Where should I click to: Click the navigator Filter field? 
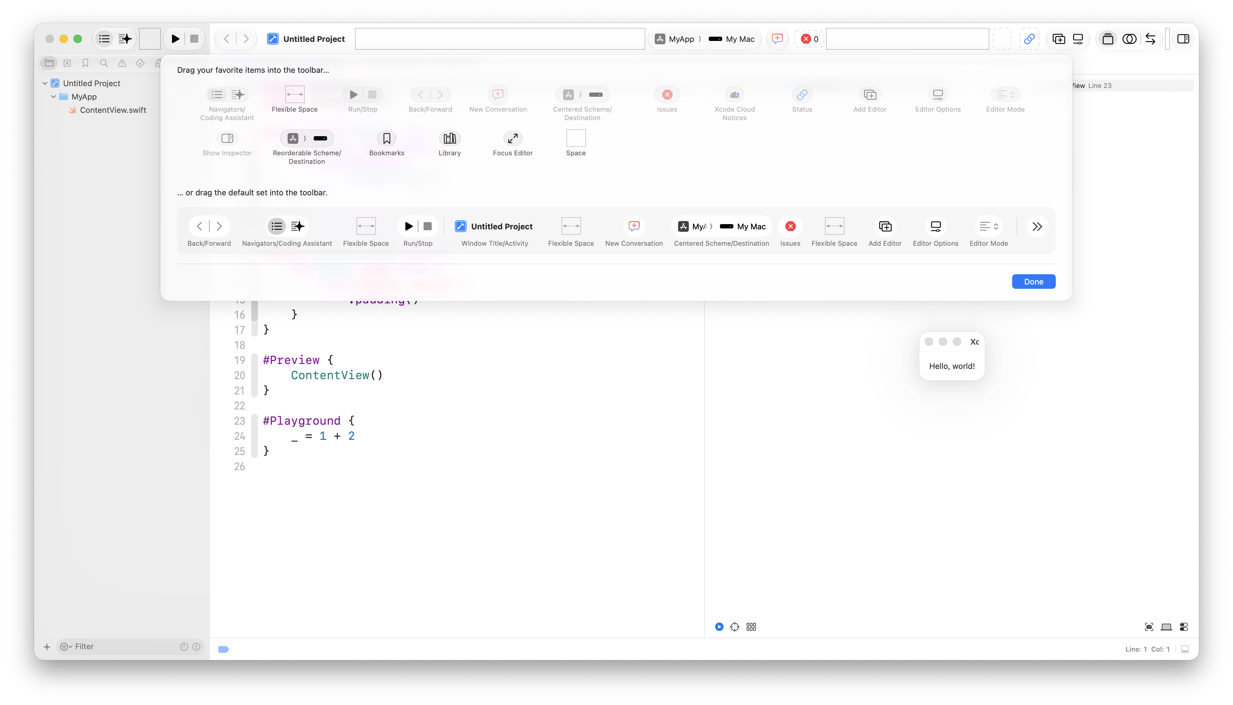click(x=130, y=646)
